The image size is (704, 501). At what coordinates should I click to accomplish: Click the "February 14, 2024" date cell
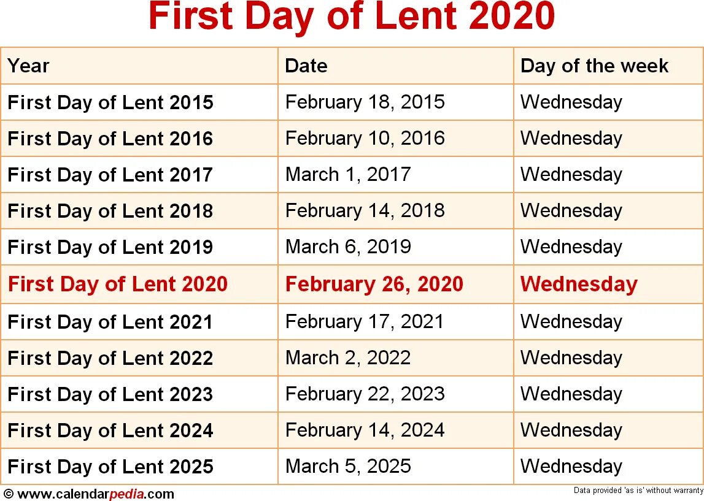point(365,430)
